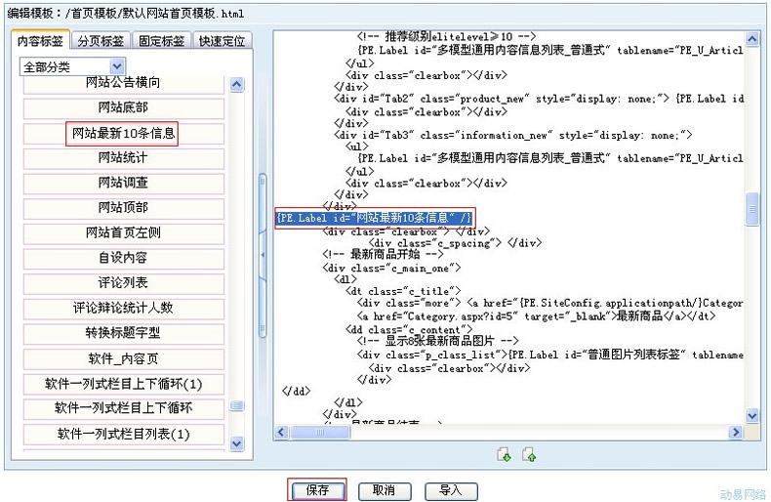Click label list scroll up arrow
Image resolution: width=771 pixels, height=502 pixels.
point(236,85)
